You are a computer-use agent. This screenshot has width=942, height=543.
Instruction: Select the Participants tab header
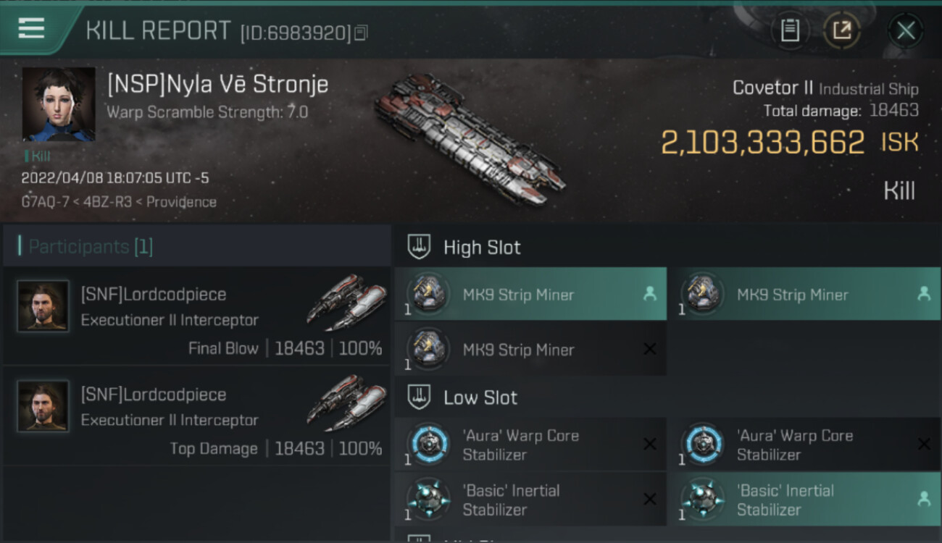pos(91,247)
